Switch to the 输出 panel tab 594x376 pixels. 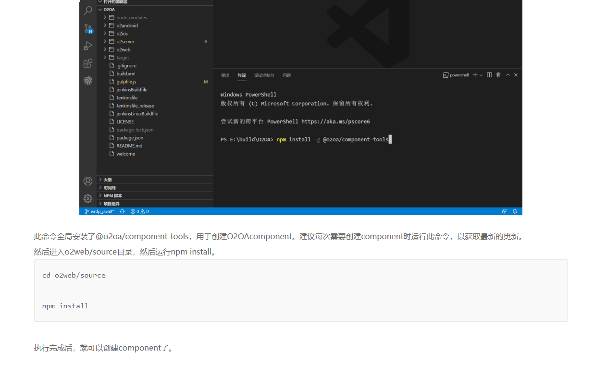pyautogui.click(x=225, y=75)
